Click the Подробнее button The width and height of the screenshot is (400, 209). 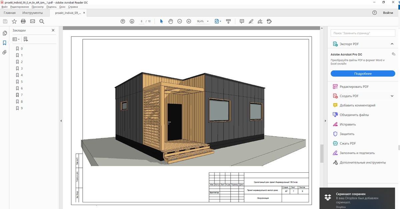363,74
